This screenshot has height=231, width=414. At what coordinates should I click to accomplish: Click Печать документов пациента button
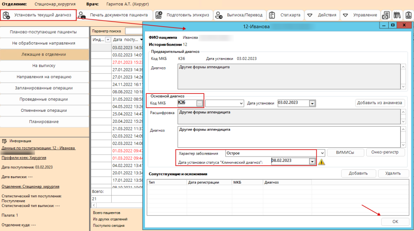[115, 15]
